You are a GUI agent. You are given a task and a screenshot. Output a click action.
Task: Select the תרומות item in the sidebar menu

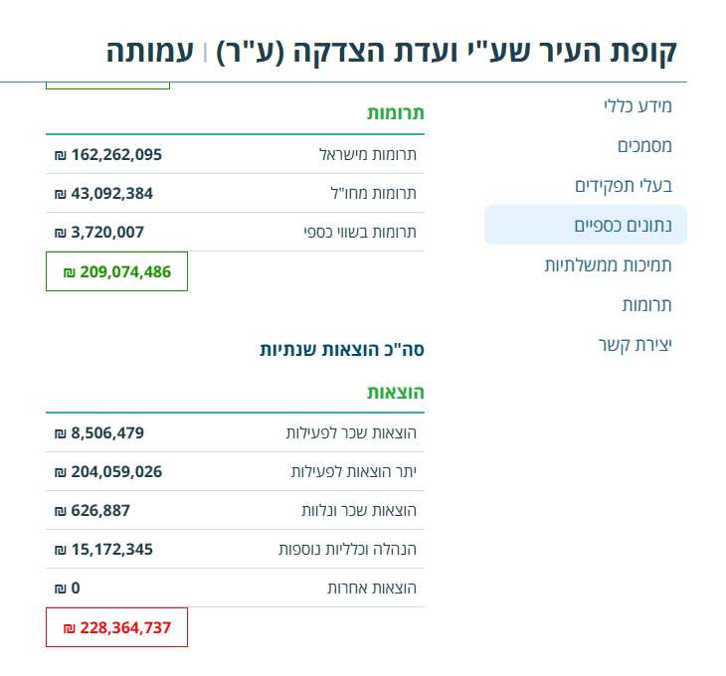646,304
